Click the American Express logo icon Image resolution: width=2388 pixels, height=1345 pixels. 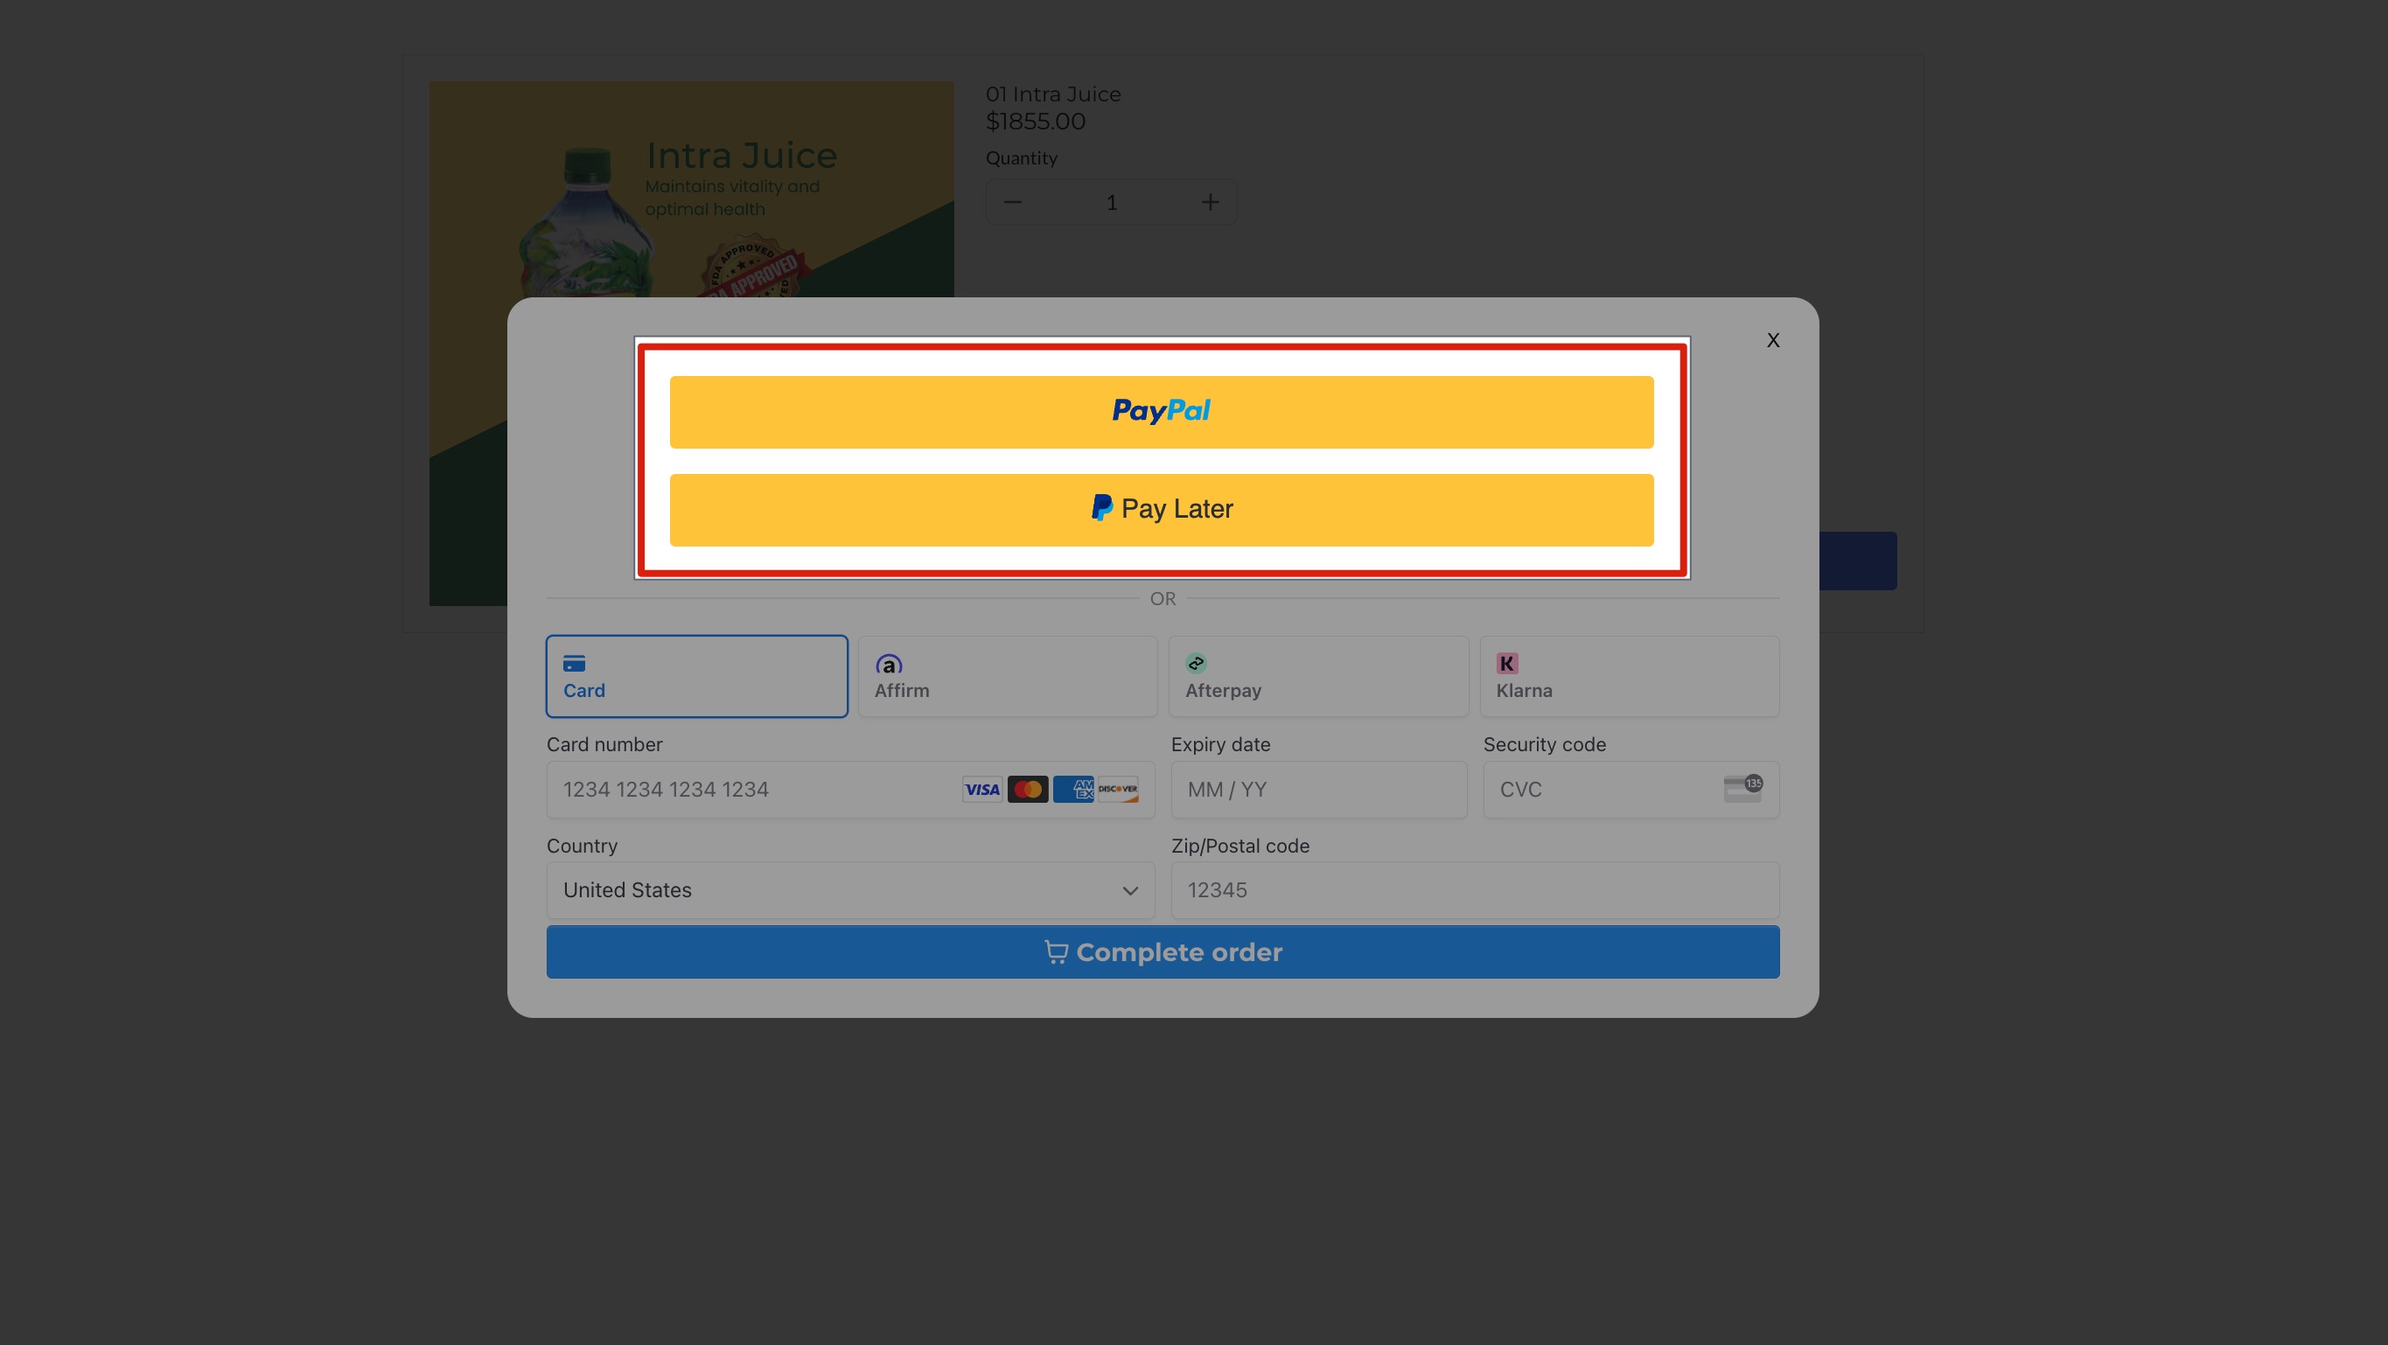pyautogui.click(x=1073, y=790)
